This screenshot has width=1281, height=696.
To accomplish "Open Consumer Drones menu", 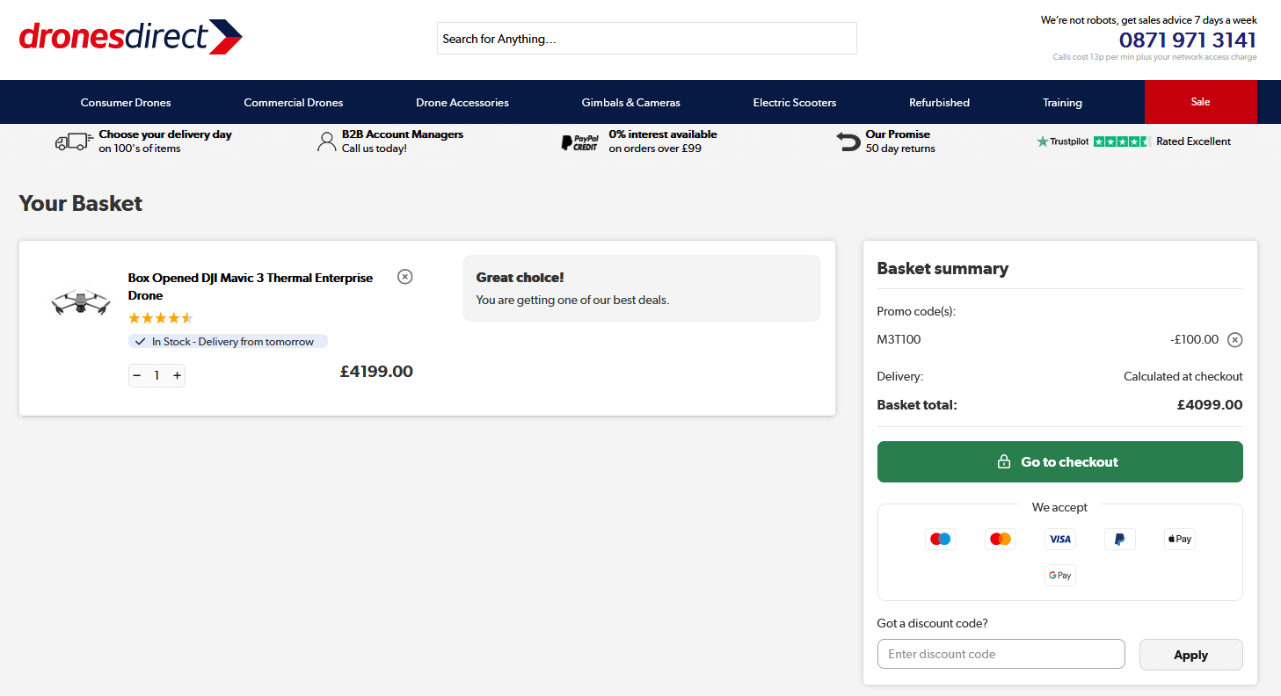I will click(126, 103).
